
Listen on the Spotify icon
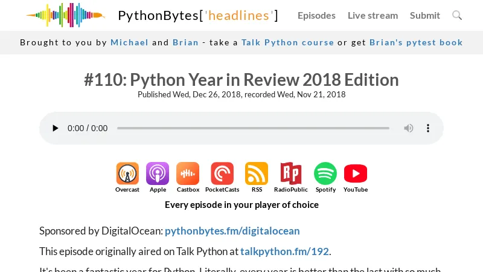[325, 173]
